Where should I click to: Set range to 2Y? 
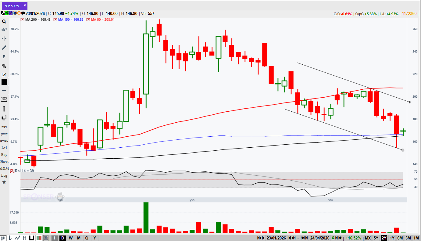click(384, 238)
